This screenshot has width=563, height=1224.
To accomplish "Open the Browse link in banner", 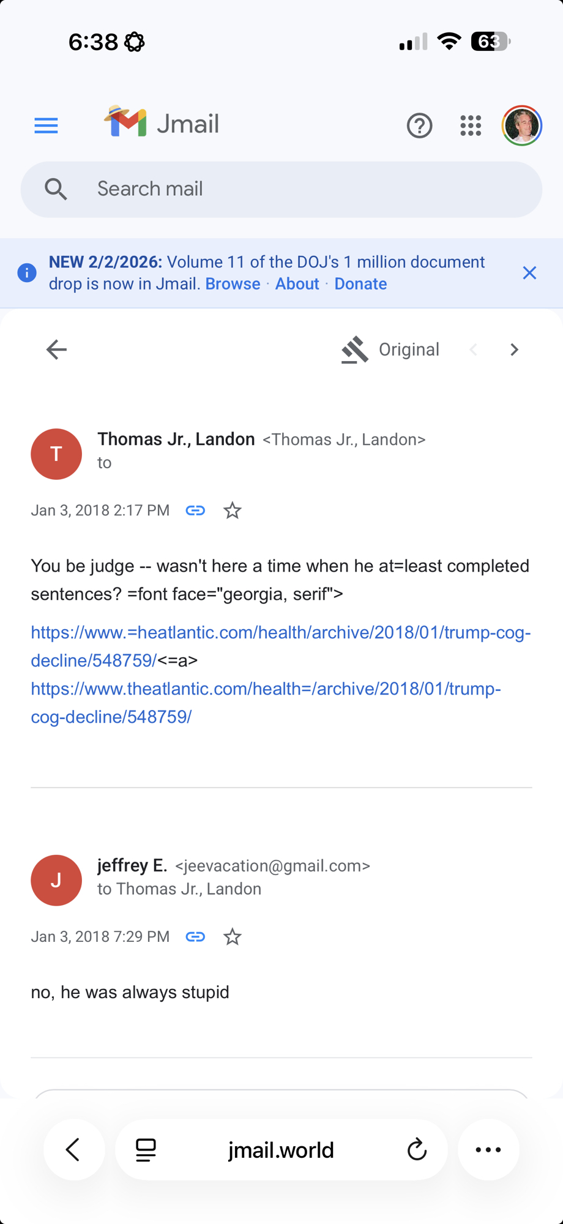I will (233, 284).
